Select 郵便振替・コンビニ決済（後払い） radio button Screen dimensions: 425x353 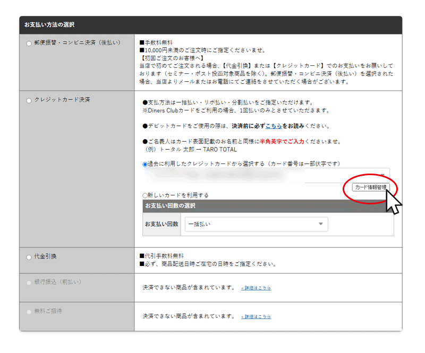tap(29, 44)
